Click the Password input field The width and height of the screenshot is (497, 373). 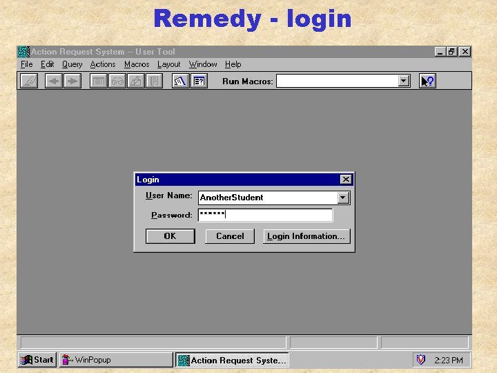(x=265, y=215)
